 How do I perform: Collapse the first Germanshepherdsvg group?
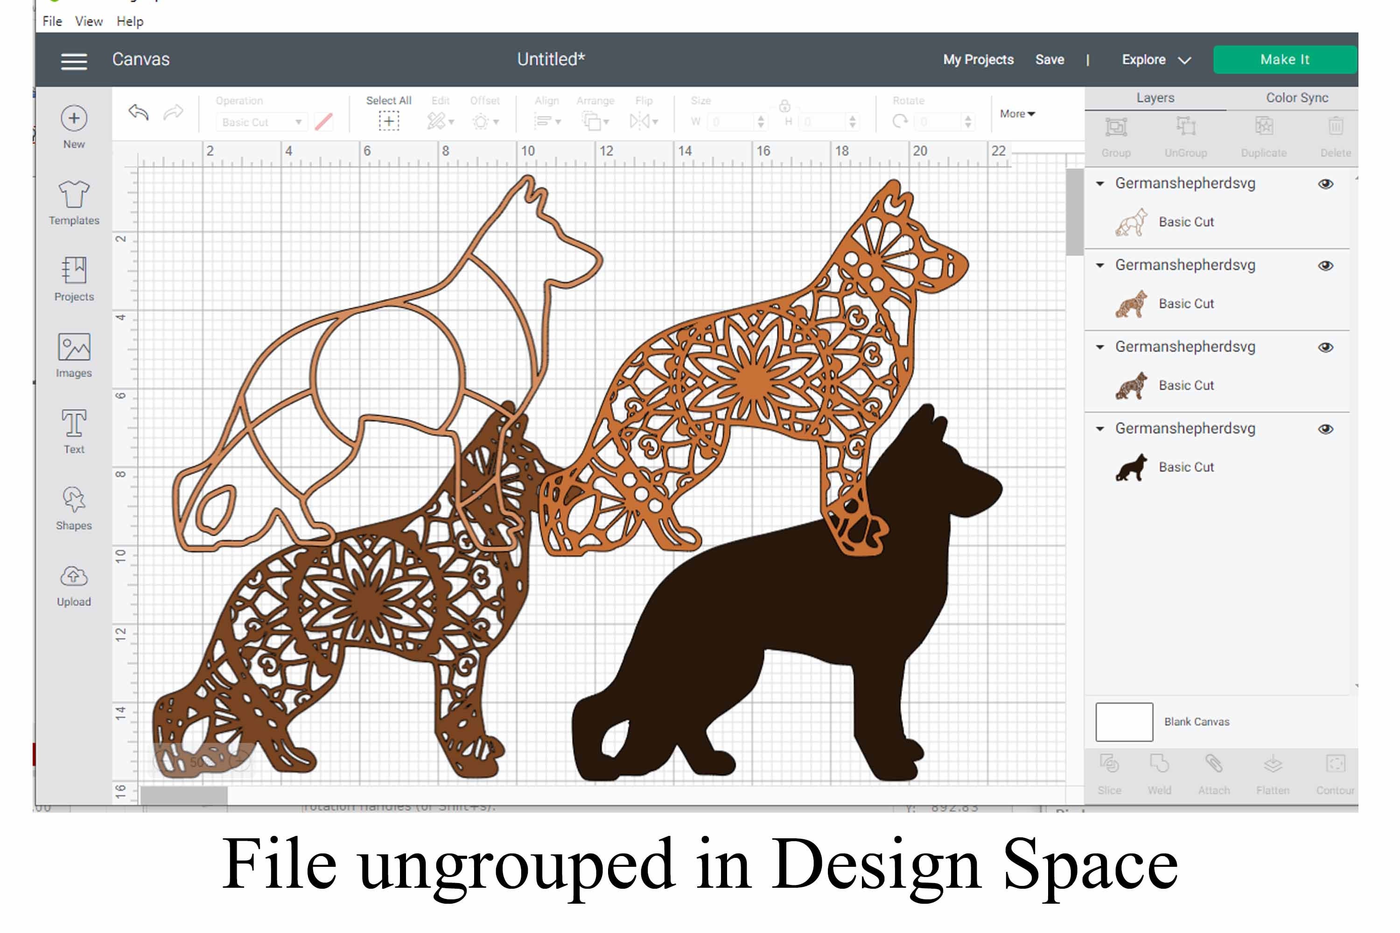coord(1100,184)
